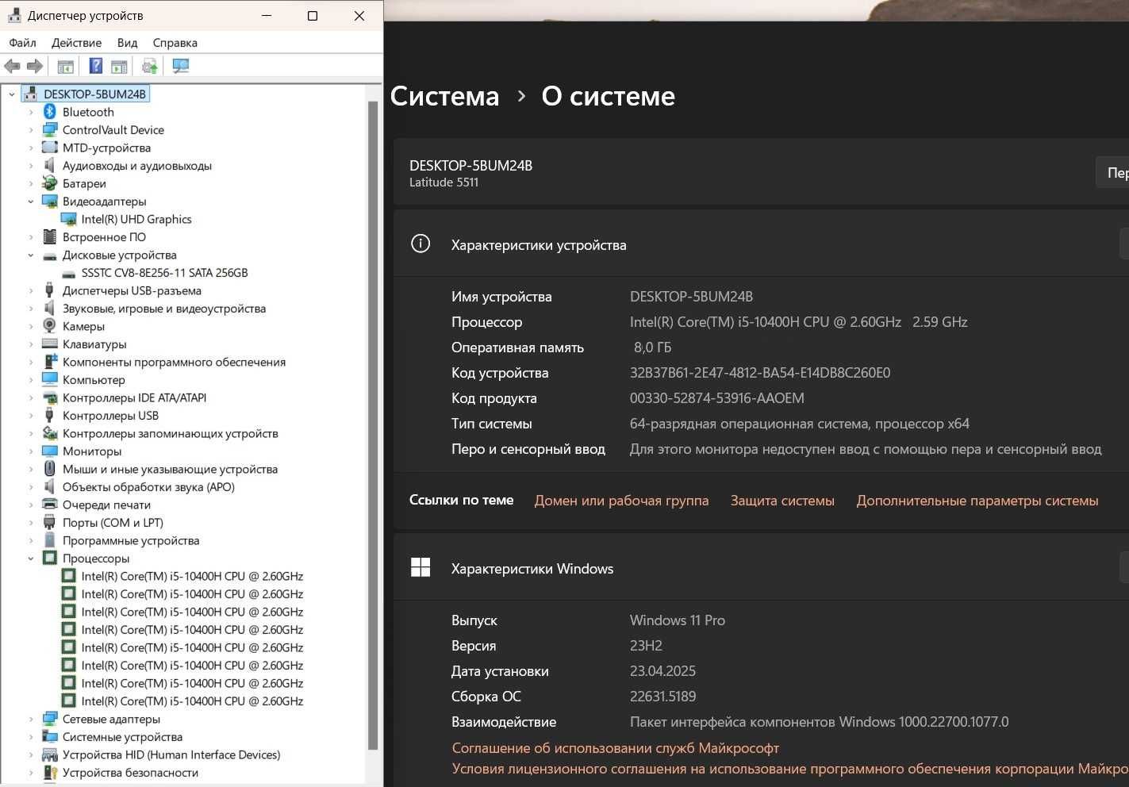Viewport: 1129px width, 787px height.
Task: Open Дополнительные параметры системы link
Action: click(x=977, y=501)
